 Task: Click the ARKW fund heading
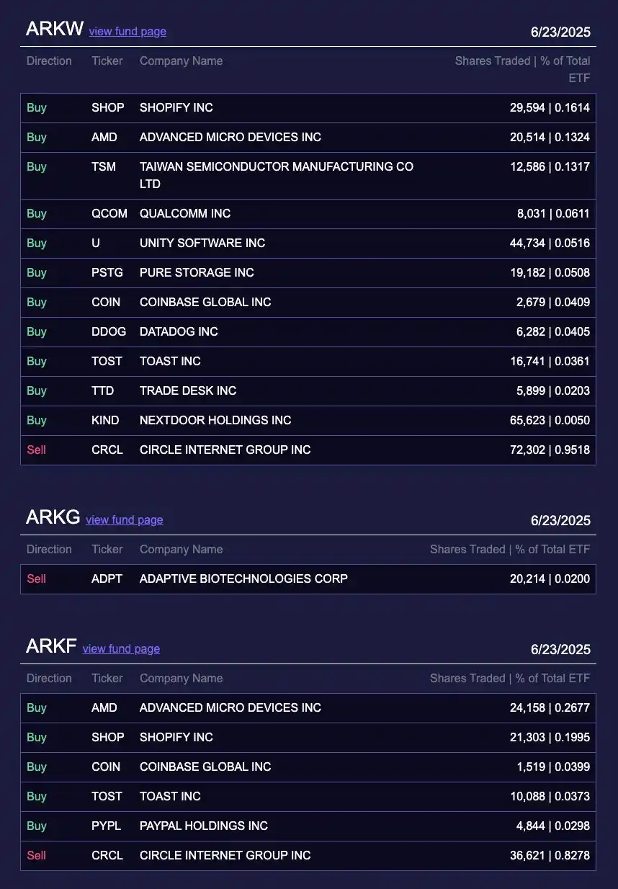pyautogui.click(x=55, y=29)
